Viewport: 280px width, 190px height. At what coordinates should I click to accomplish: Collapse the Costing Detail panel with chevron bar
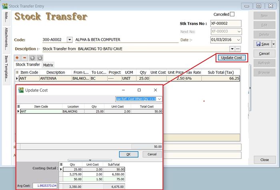89,160
